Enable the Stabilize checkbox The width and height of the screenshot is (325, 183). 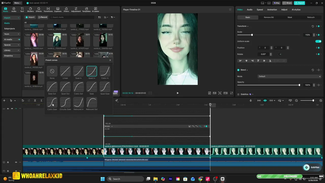tap(238, 94)
